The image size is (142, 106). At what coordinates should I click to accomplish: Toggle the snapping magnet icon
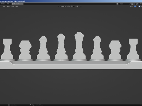pos(72,6)
